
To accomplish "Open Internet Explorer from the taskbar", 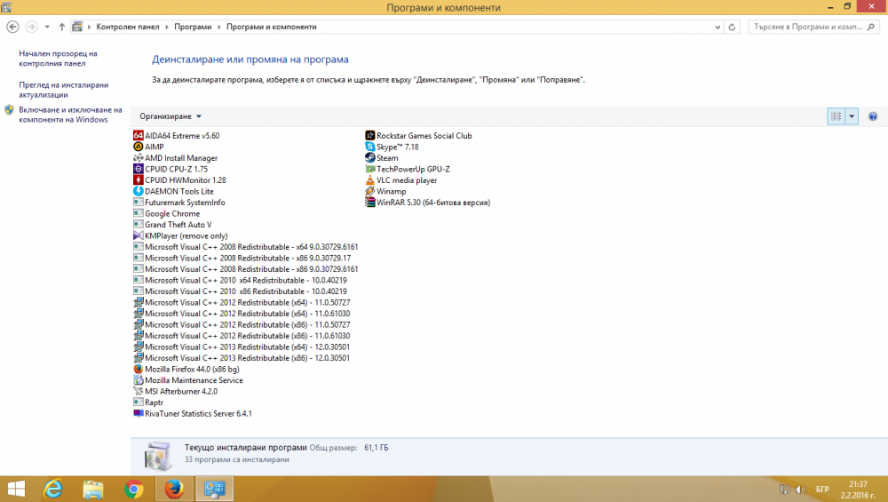I will pos(53,489).
